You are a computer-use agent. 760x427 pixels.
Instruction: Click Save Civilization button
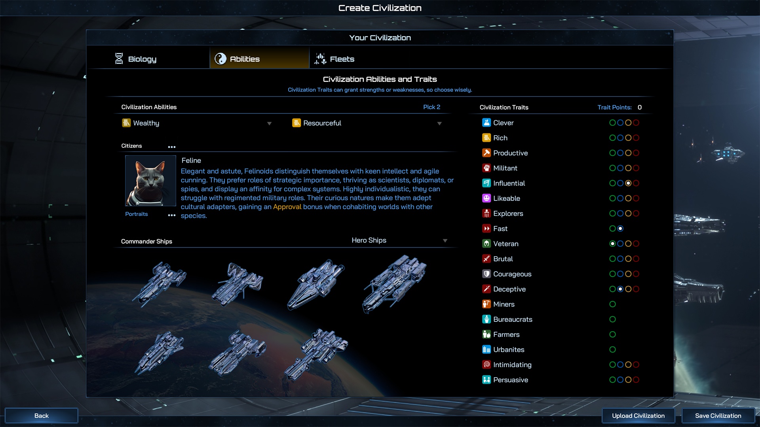point(718,416)
